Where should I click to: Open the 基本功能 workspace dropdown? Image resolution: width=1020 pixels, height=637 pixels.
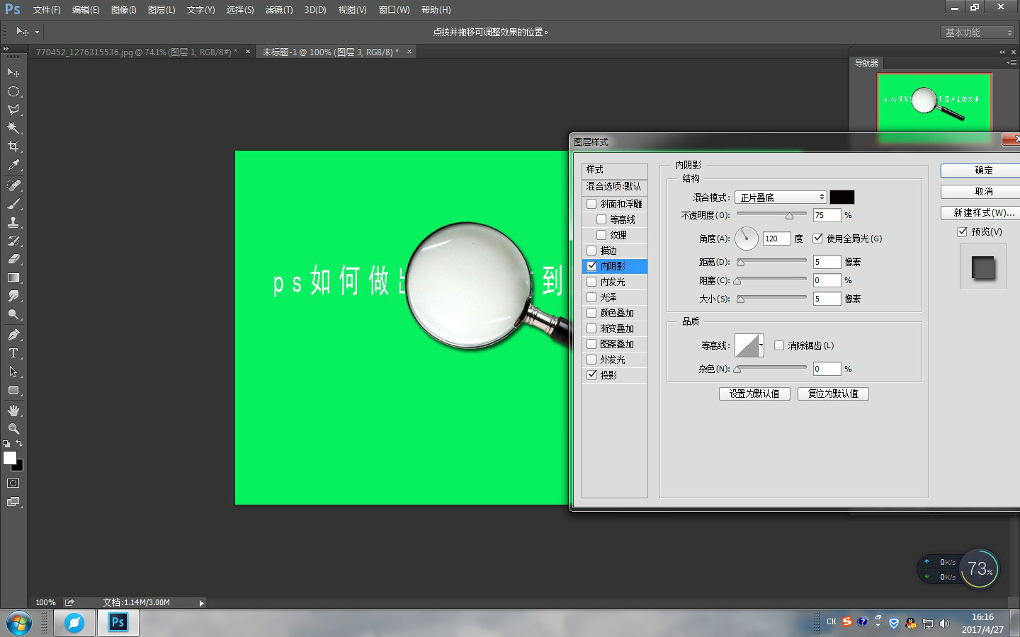(x=977, y=33)
